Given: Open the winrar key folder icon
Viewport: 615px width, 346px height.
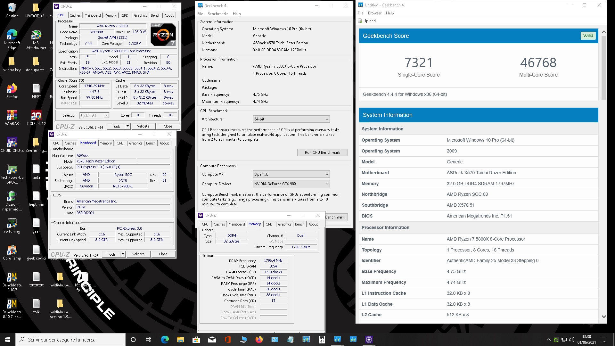Looking at the screenshot, I should click(12, 64).
